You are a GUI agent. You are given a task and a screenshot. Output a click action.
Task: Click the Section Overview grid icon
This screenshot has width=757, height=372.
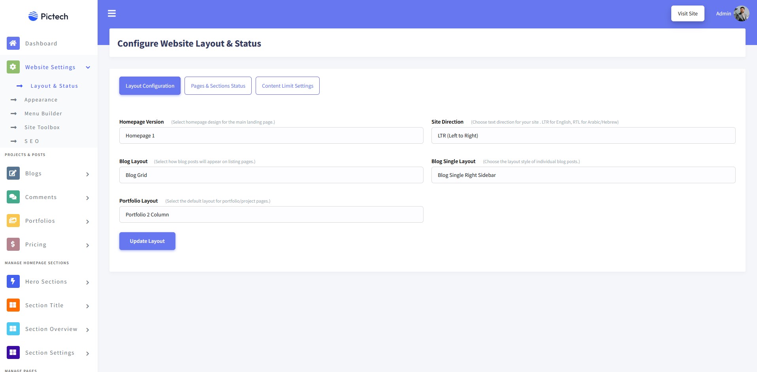click(x=13, y=329)
